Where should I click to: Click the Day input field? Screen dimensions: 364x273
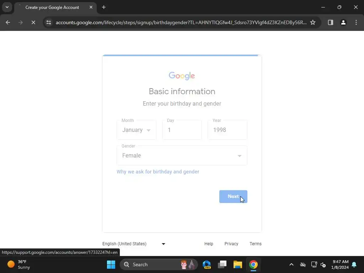(x=182, y=130)
